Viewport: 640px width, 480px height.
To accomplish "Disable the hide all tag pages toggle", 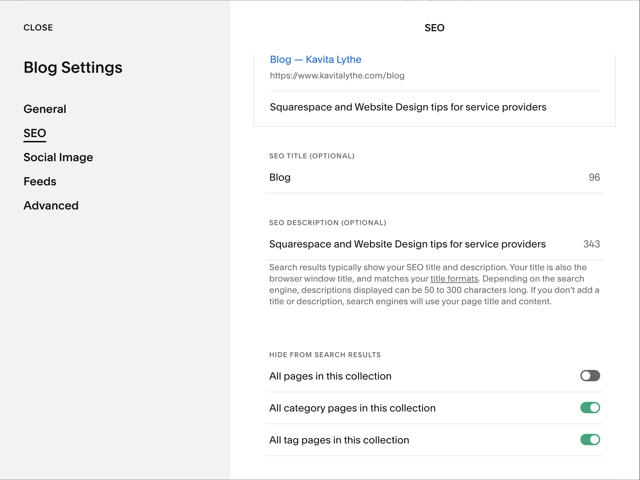I will click(590, 440).
